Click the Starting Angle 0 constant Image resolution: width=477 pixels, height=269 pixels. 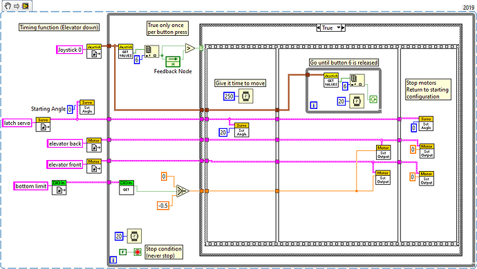(70, 109)
